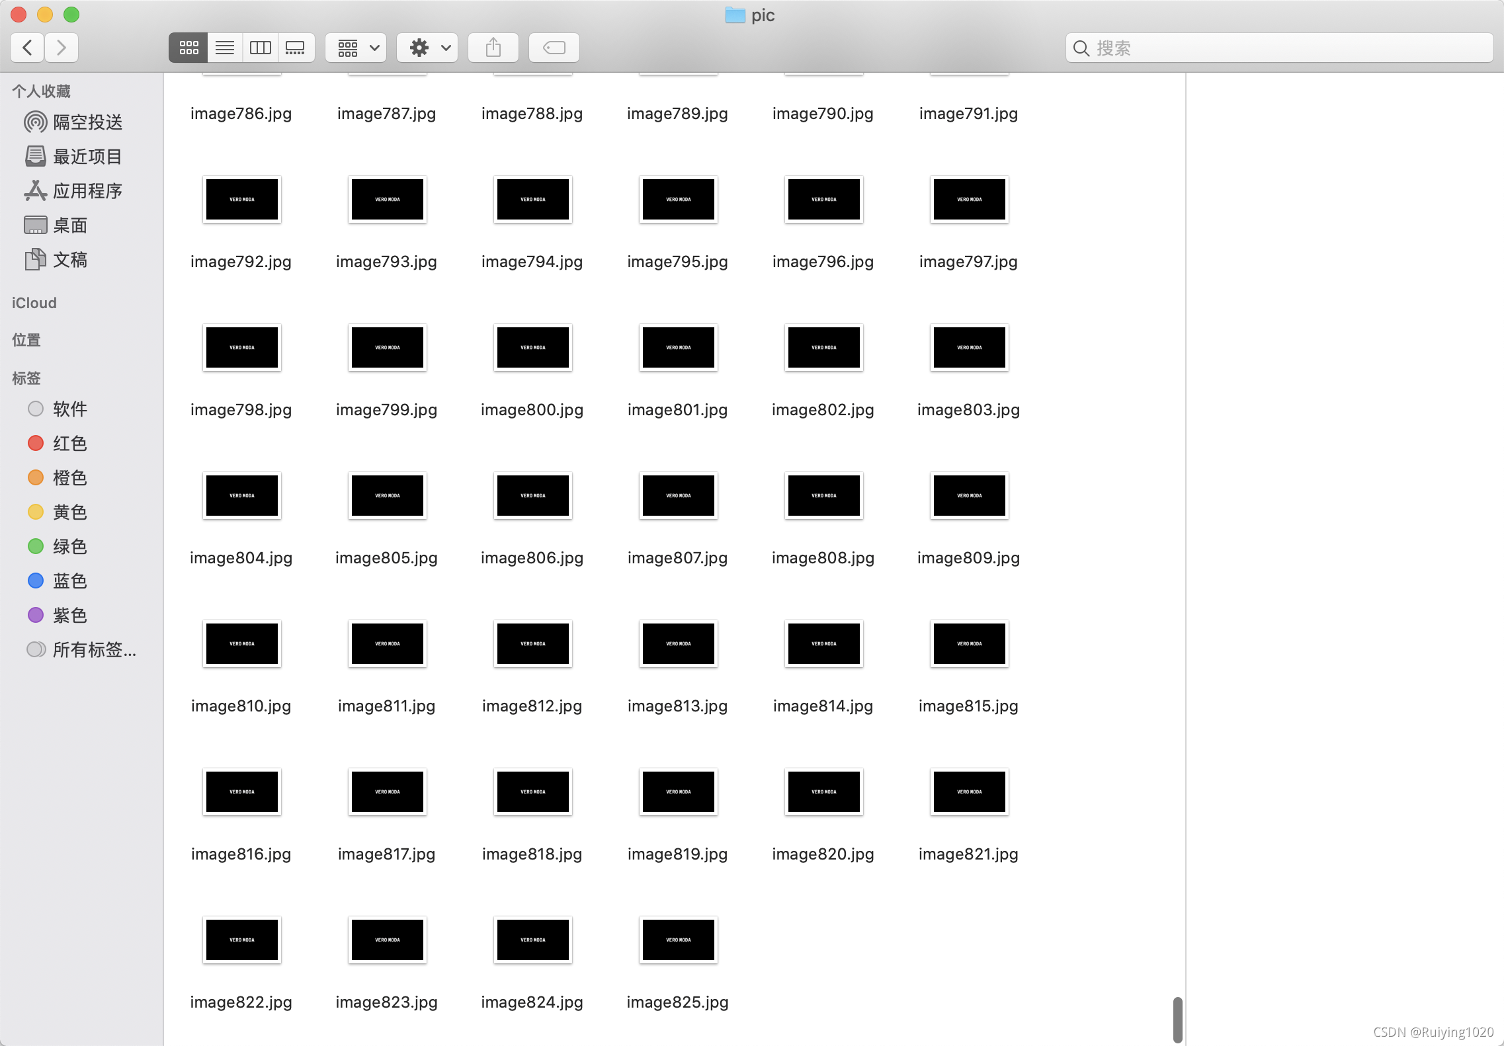Click the vertical scrollbar thumb

pos(1177,1020)
